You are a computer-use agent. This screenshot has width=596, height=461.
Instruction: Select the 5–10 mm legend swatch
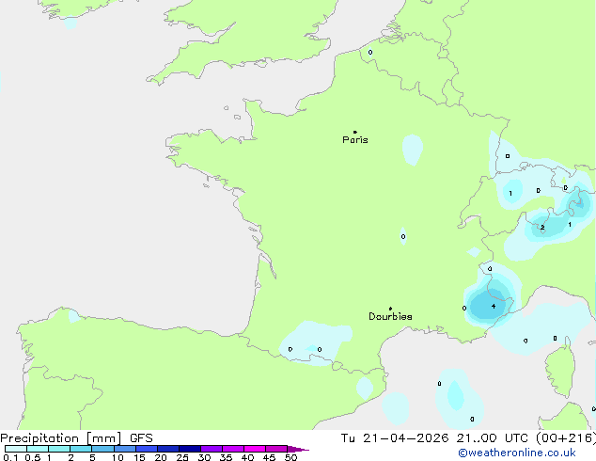[x=102, y=449]
